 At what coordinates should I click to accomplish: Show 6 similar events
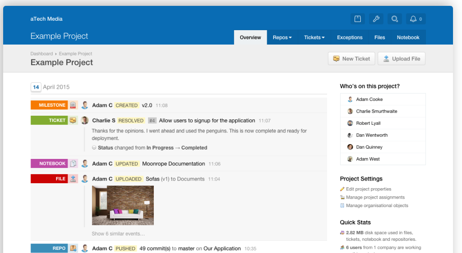pos(118,234)
